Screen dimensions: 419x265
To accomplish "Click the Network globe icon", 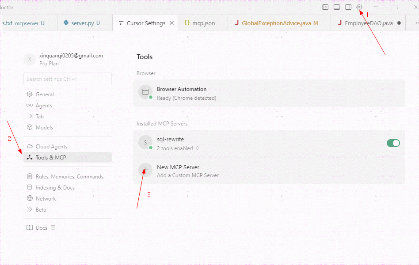I will coord(30,198).
